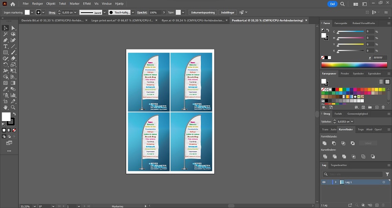The width and height of the screenshot is (392, 208).
Task: Set toolbar paint mode to Color
Action: point(4,131)
